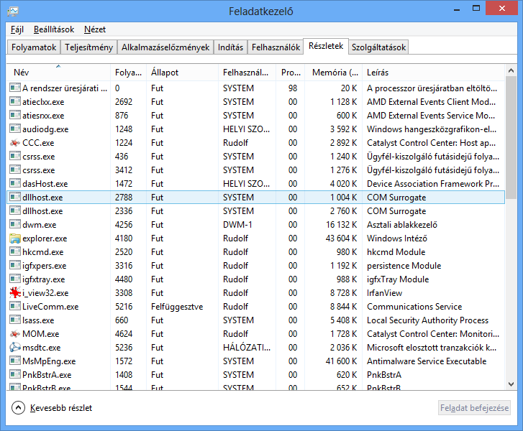Click PID 2788 of selected dllhost.exe
This screenshot has height=431, width=523.
tap(124, 198)
